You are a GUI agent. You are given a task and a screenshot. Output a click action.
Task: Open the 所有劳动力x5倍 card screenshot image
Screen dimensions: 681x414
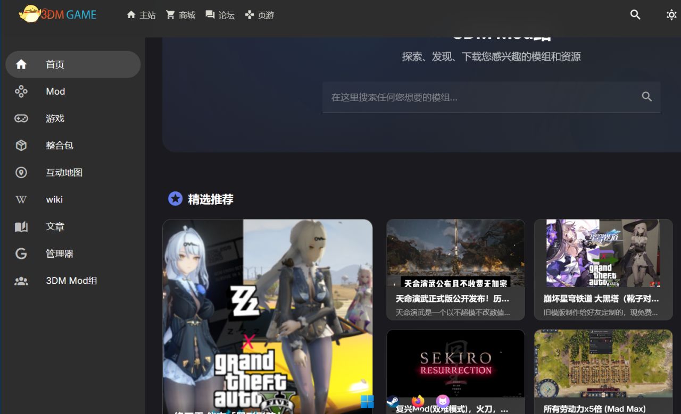pyautogui.click(x=603, y=364)
